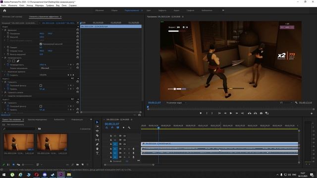Step back one frame

[x=225, y=113]
